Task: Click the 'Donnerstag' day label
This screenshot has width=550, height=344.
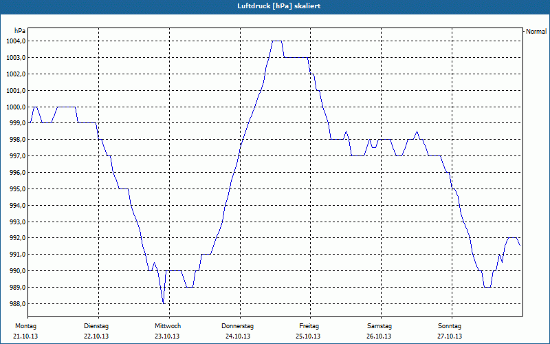Action: click(237, 326)
